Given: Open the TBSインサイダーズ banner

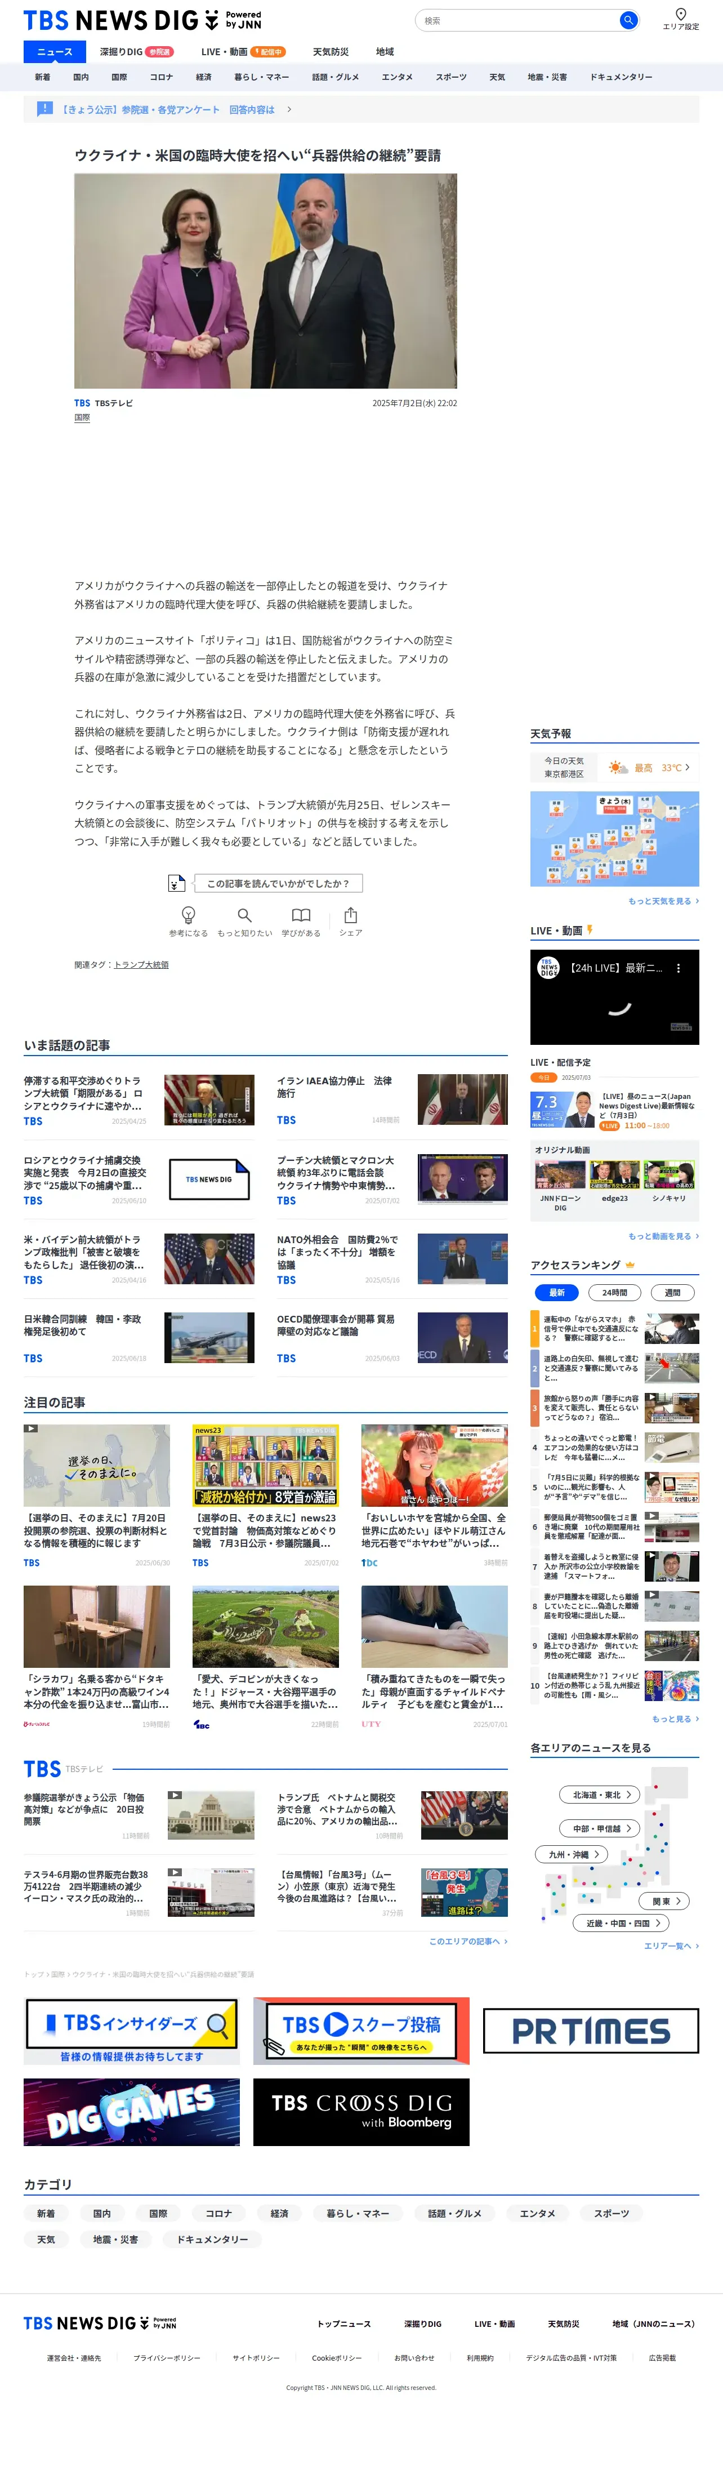Looking at the screenshot, I should (x=132, y=2031).
